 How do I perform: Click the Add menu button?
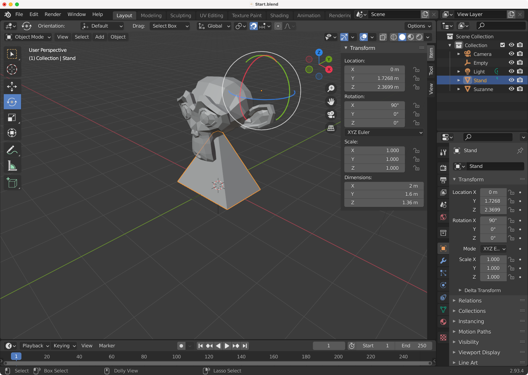pos(99,37)
